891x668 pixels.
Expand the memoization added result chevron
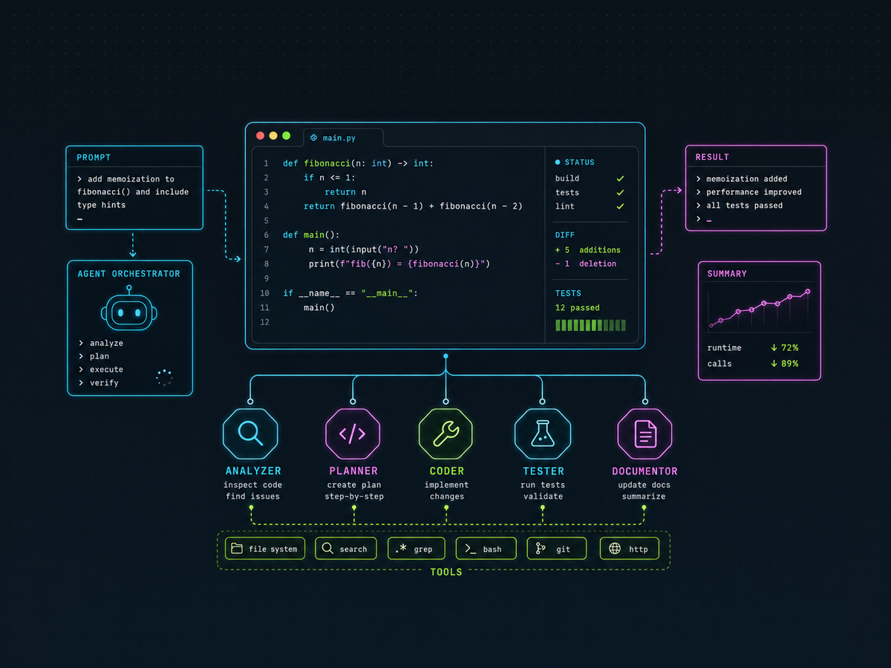click(x=699, y=179)
